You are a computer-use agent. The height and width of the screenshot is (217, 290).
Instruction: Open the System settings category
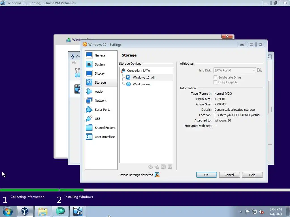(x=101, y=64)
